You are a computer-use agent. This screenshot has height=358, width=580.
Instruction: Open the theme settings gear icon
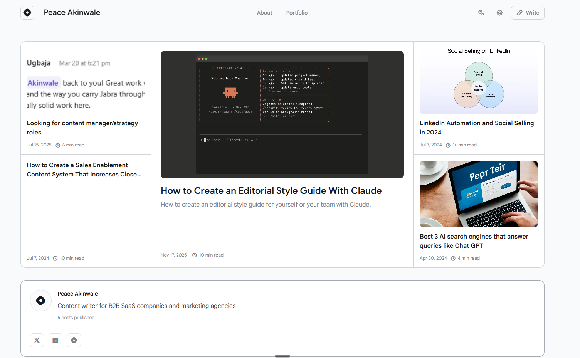coord(499,12)
